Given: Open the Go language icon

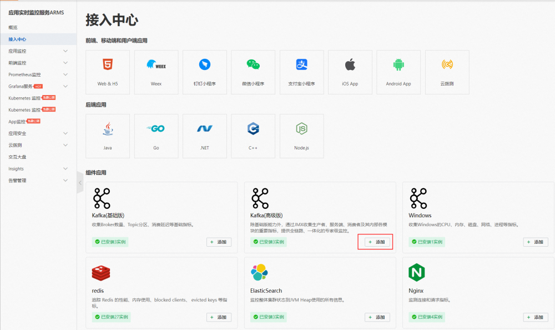Looking at the screenshot, I should point(156,129).
